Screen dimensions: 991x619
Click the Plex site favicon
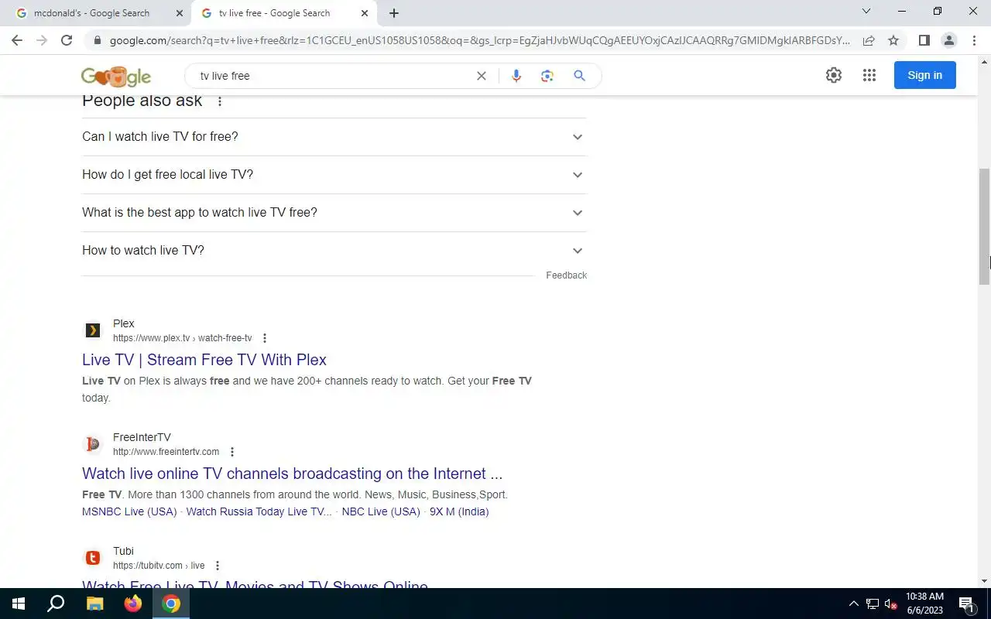(x=93, y=330)
